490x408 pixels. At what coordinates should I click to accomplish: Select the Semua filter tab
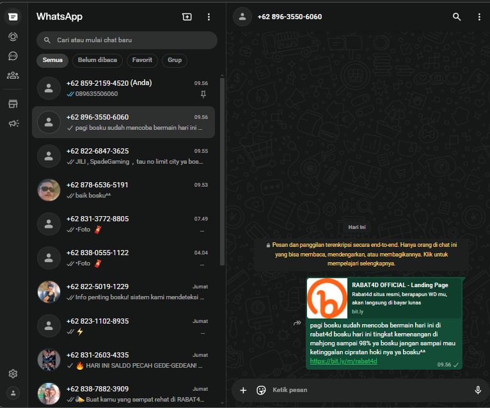(x=52, y=60)
